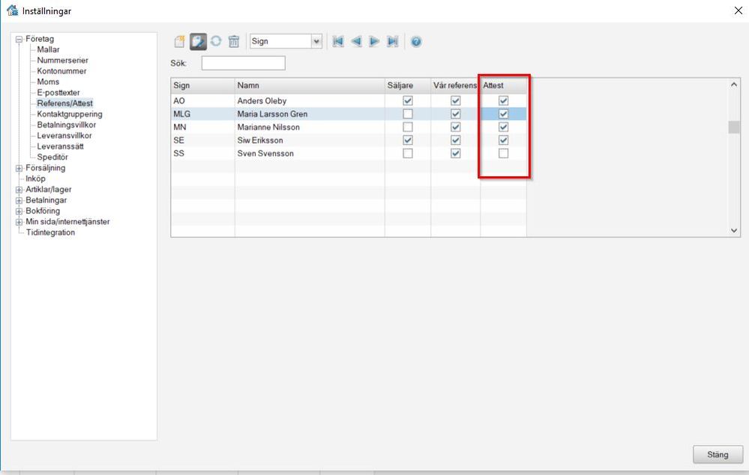Expand the Bokföring tree node
Screen dimensions: 749x475
[19, 211]
